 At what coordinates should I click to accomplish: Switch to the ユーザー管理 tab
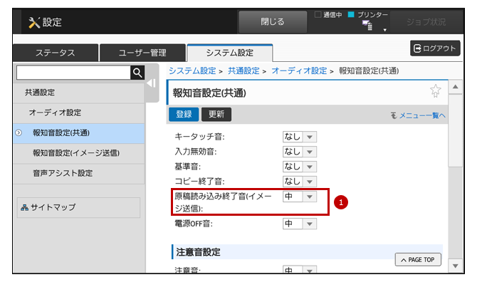coord(142,53)
